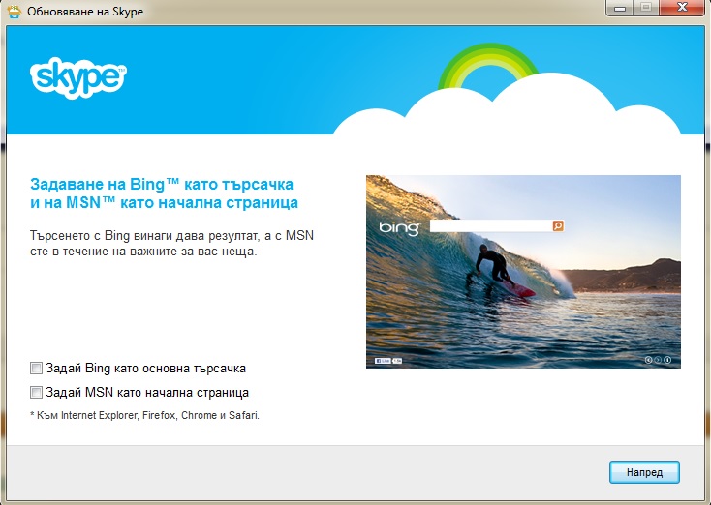Click the text 'Търсенето с Bing винаги дава резултат'
711x505 pixels.
[144, 236]
